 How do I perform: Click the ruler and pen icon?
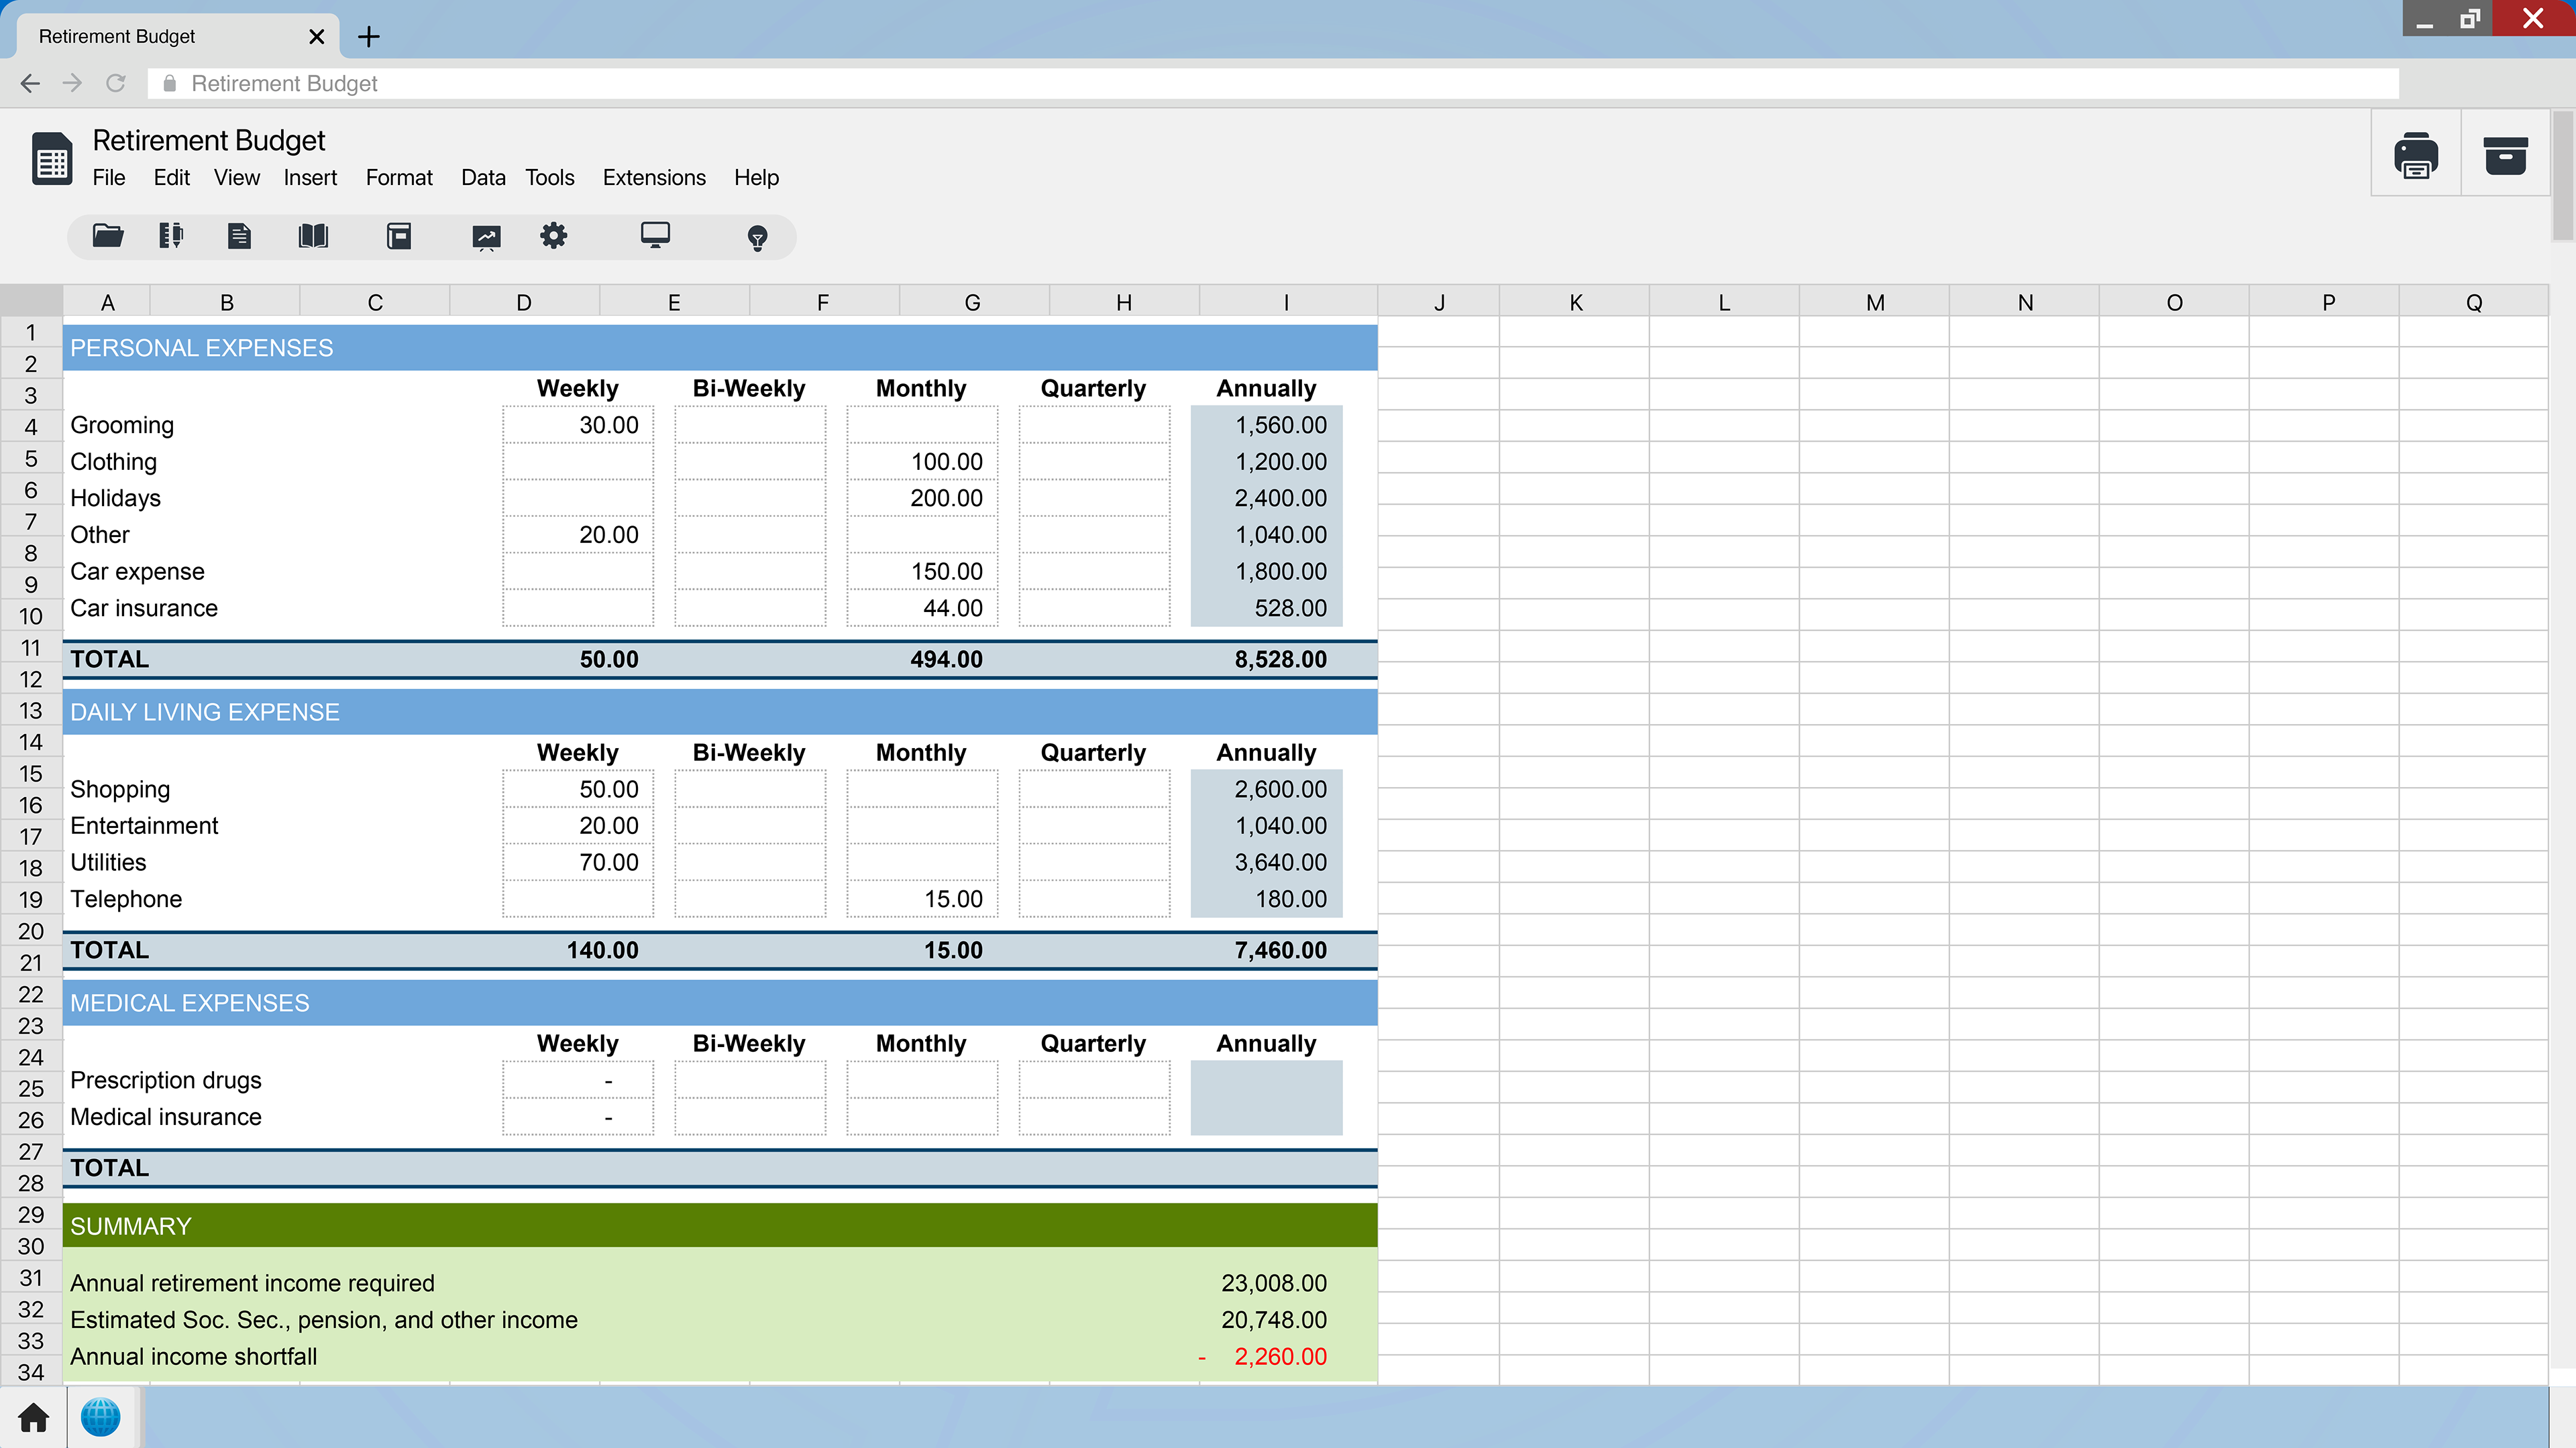pyautogui.click(x=171, y=236)
